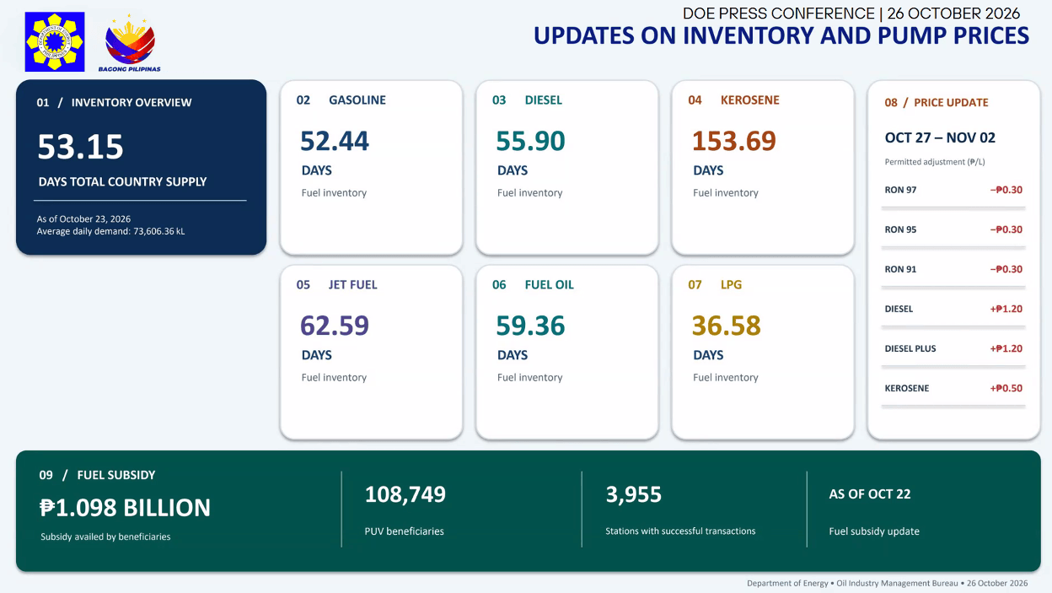This screenshot has height=593, width=1052.
Task: Select the 3,955 stations figure
Action: pos(634,494)
